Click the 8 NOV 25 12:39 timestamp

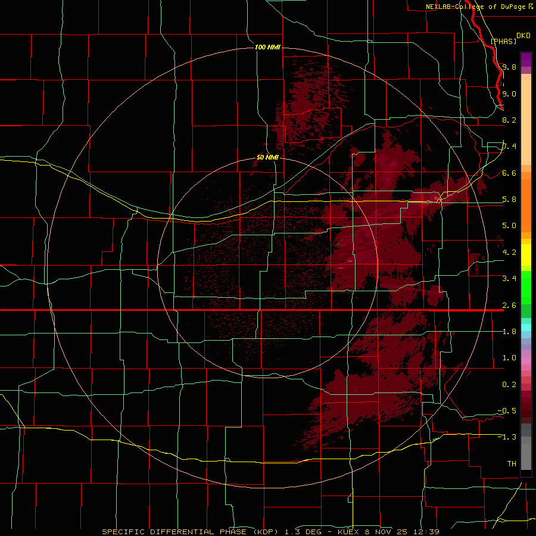(403, 532)
